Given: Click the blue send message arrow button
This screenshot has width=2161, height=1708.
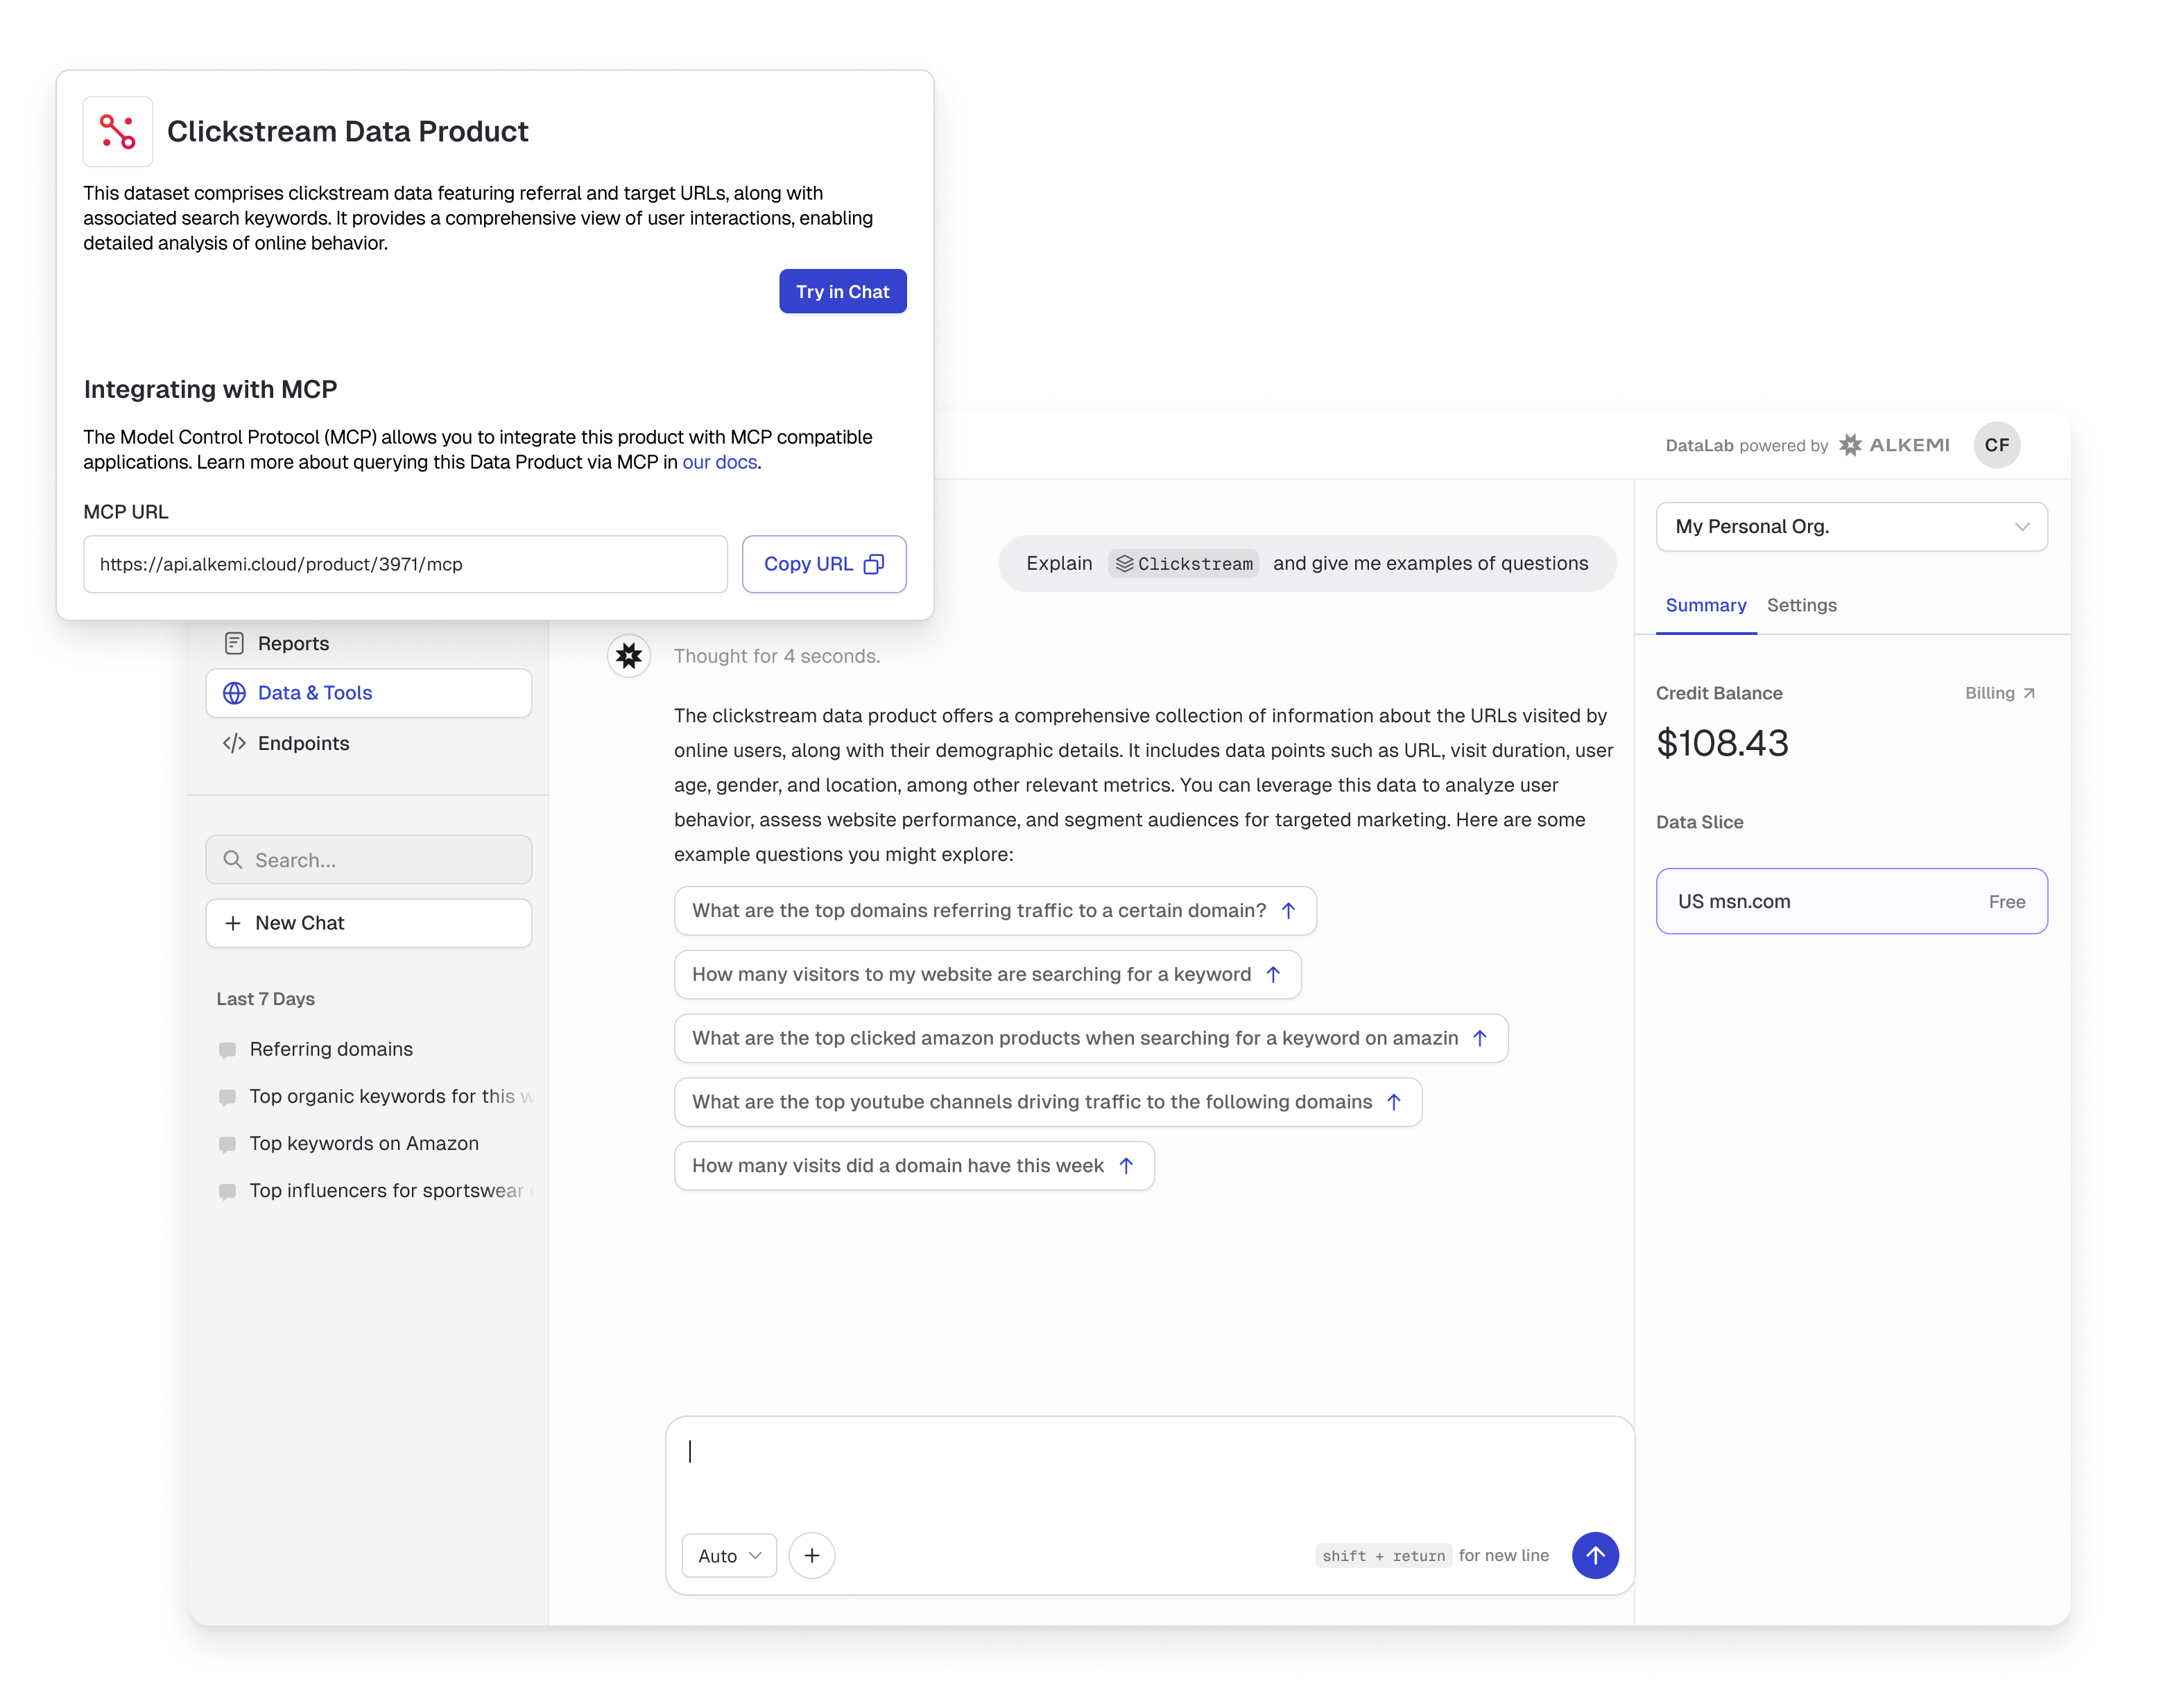Looking at the screenshot, I should 1594,1555.
